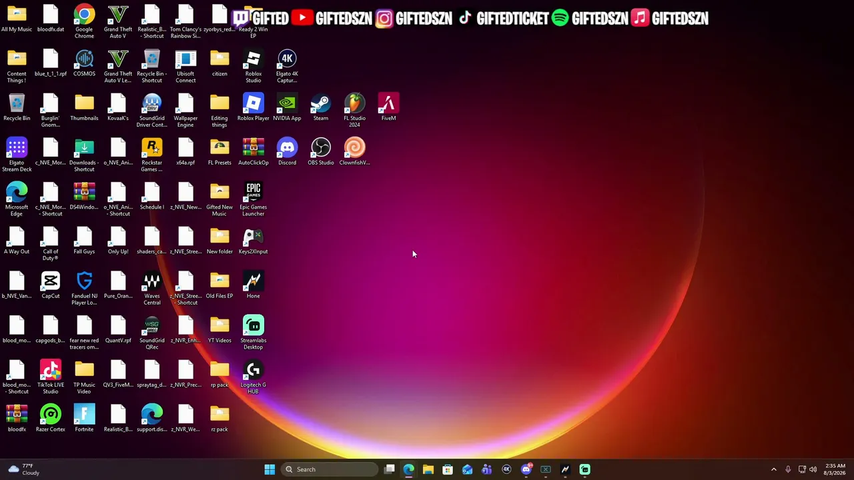Open the Streamlabs Desktop shortcut icon
Image resolution: width=854 pixels, height=480 pixels.
(254, 333)
